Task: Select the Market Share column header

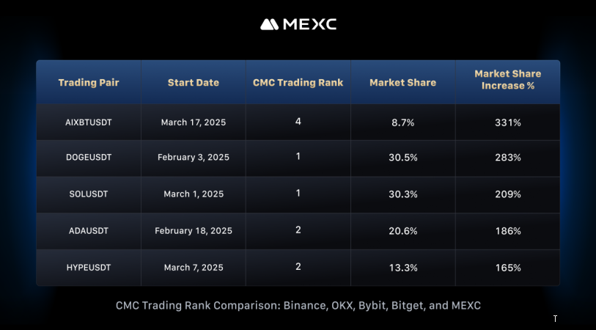Action: click(402, 83)
